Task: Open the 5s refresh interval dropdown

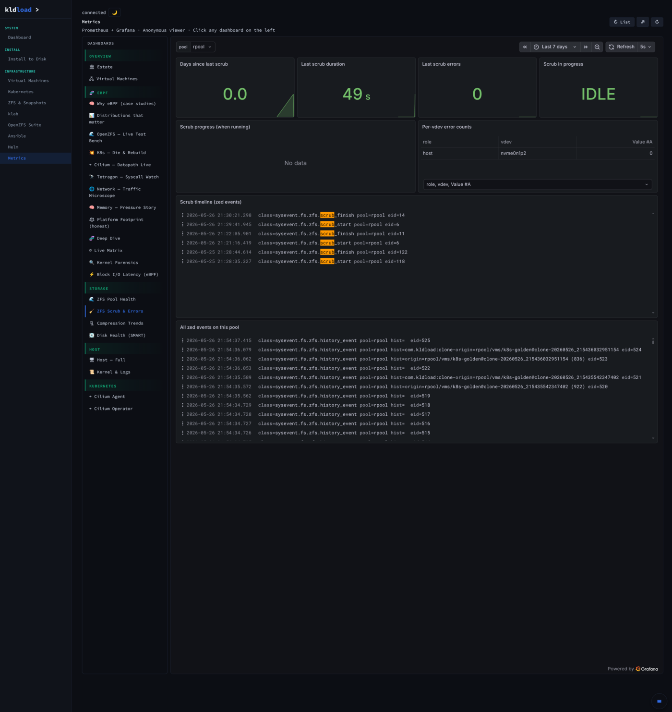Action: (646, 47)
